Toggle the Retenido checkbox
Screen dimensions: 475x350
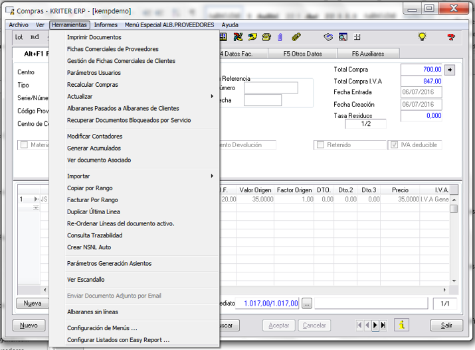[x=320, y=145]
